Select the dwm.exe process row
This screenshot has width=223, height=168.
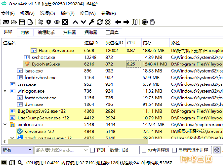tap(119, 104)
